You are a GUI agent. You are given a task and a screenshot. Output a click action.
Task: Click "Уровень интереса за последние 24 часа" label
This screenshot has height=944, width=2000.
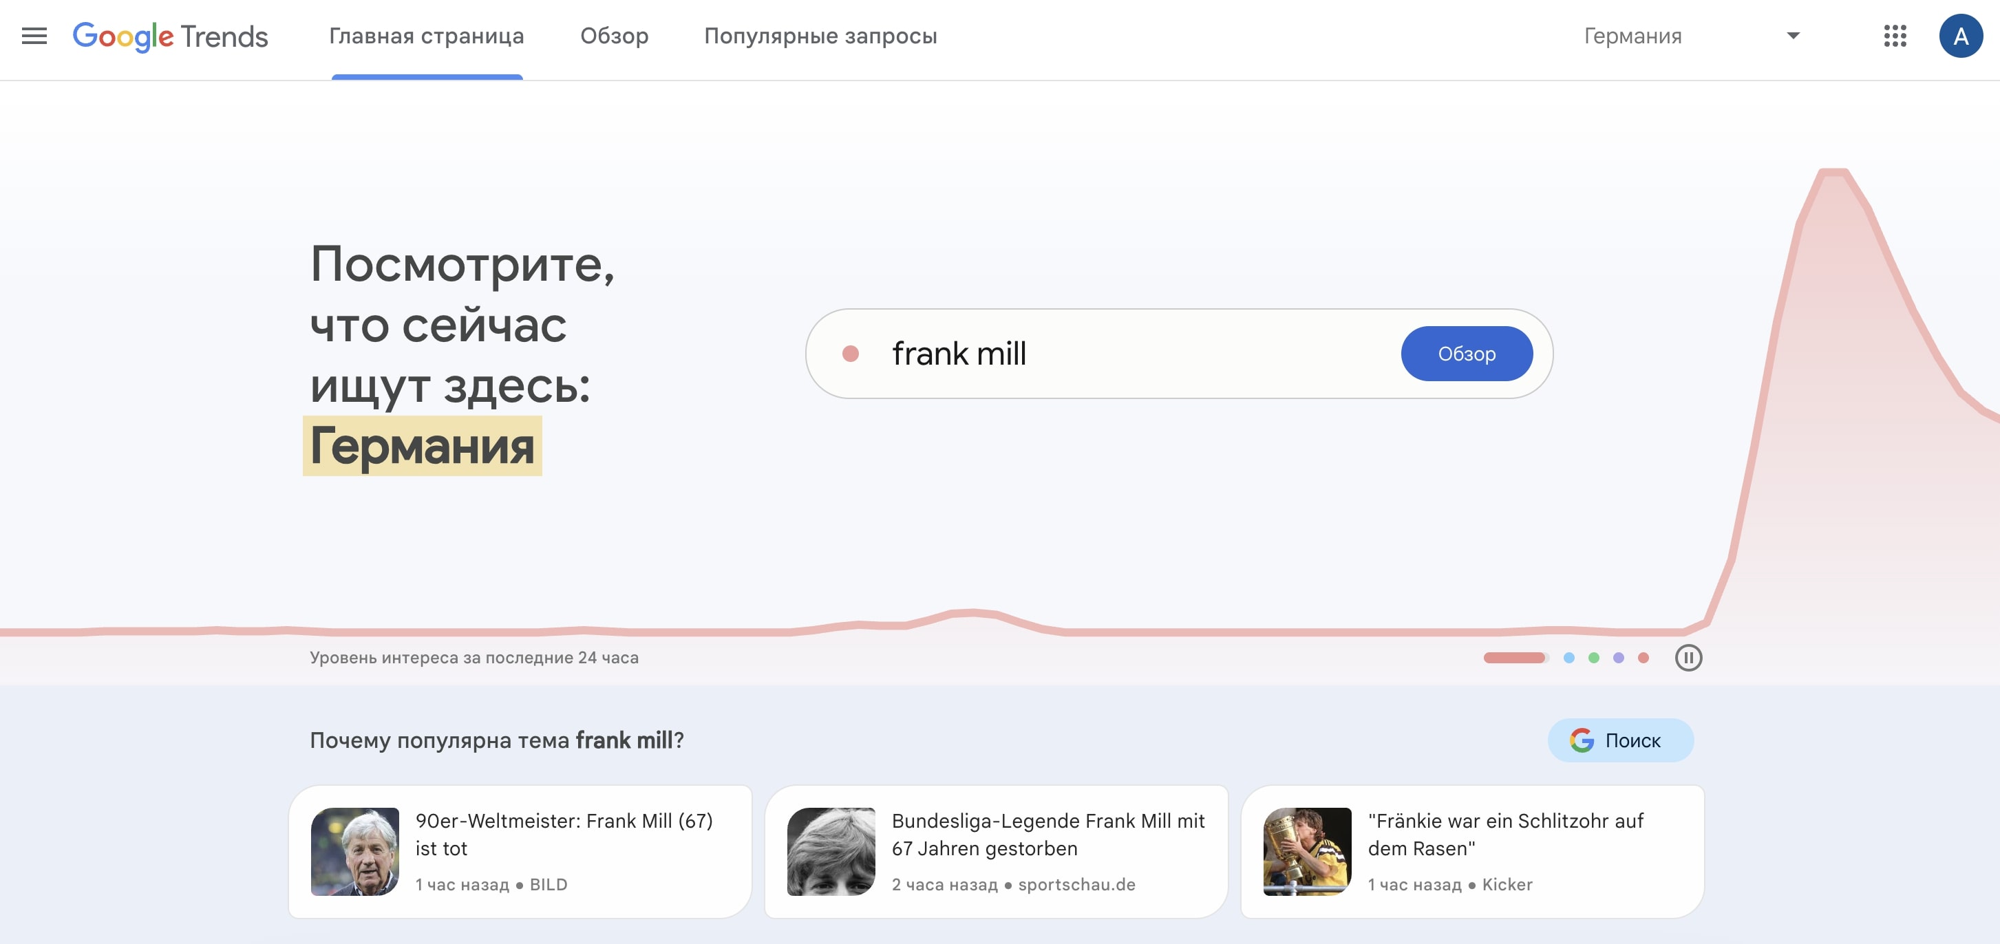click(474, 658)
